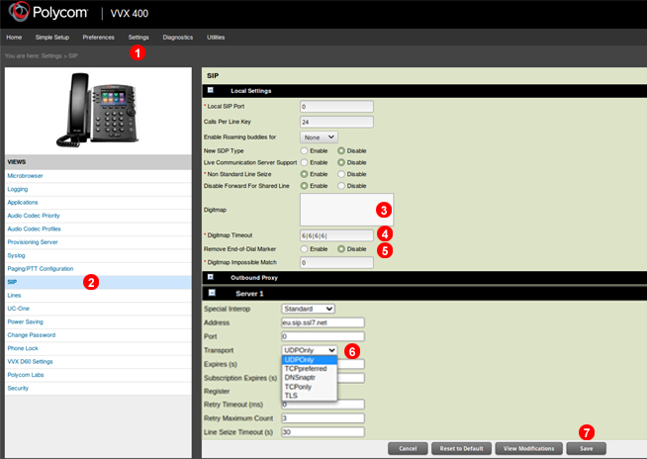Save the SIP settings
647x459 pixels.
click(x=586, y=448)
